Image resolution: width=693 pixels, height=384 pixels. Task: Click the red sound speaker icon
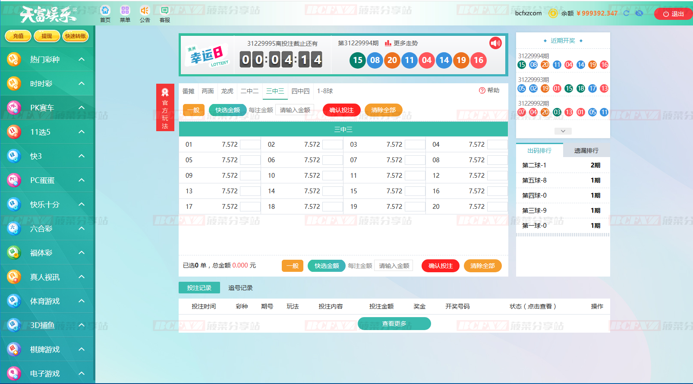point(495,43)
